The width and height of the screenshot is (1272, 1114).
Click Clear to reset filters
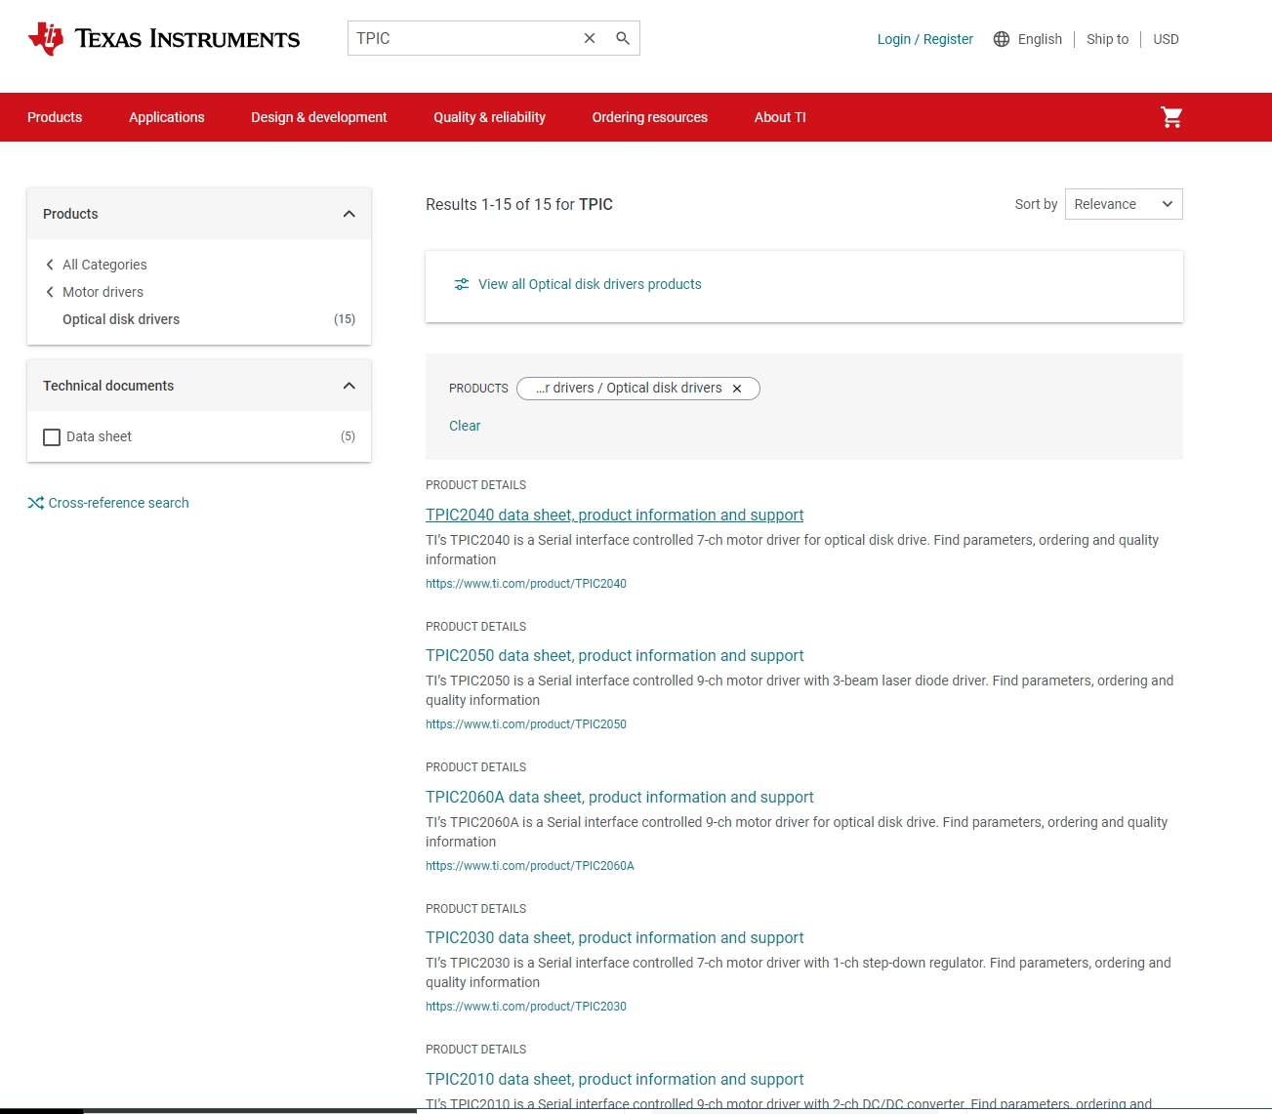point(465,426)
